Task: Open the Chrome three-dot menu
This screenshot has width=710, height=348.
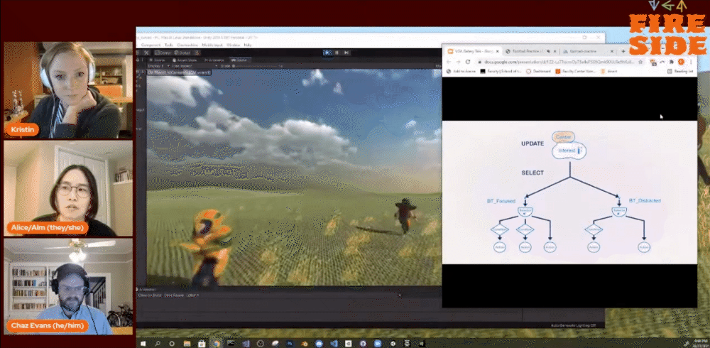Action: pyautogui.click(x=691, y=62)
